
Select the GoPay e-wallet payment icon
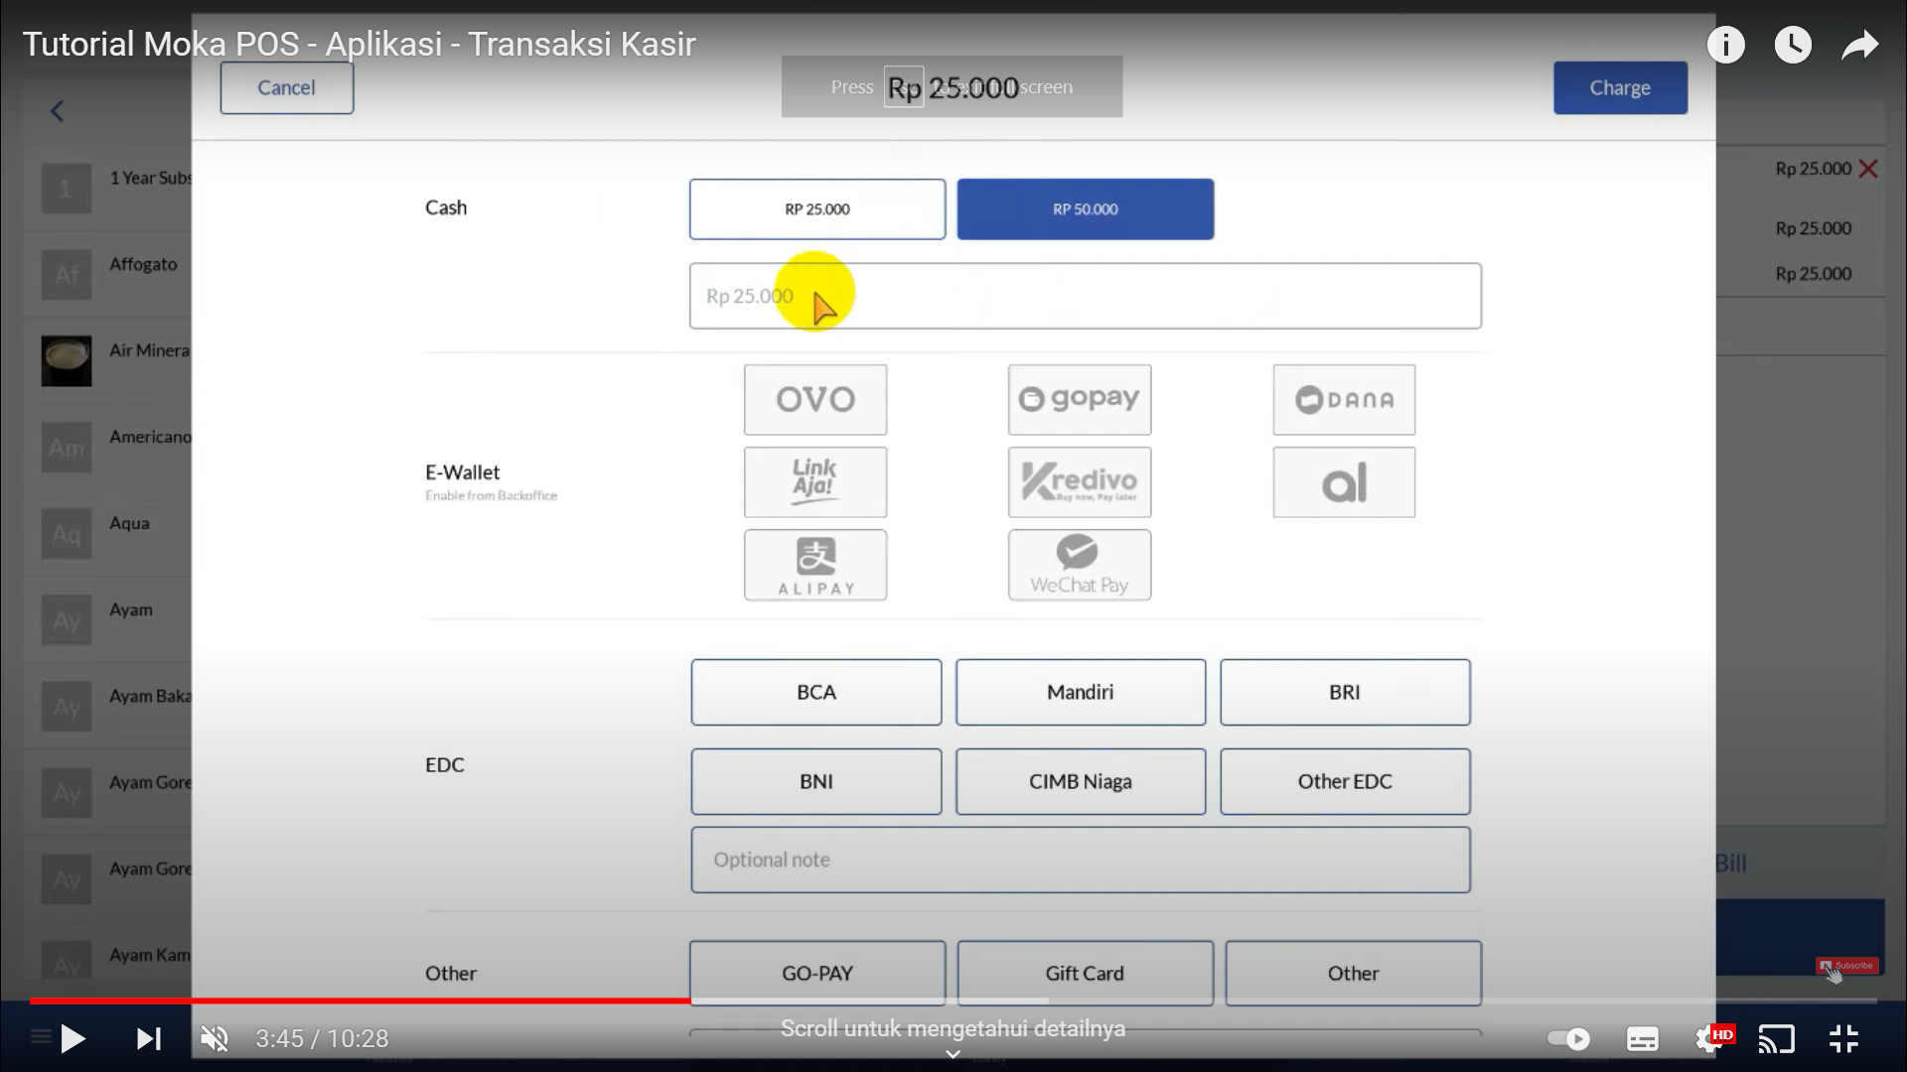click(1080, 398)
